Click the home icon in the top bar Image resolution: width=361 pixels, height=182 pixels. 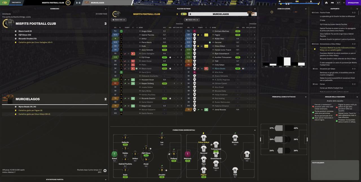pos(326,3)
